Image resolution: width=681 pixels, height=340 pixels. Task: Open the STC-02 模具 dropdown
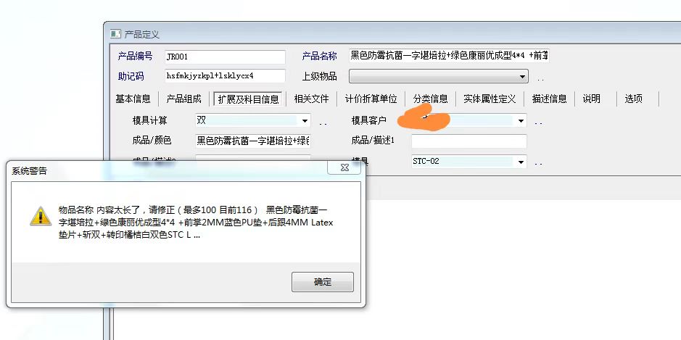point(521,162)
